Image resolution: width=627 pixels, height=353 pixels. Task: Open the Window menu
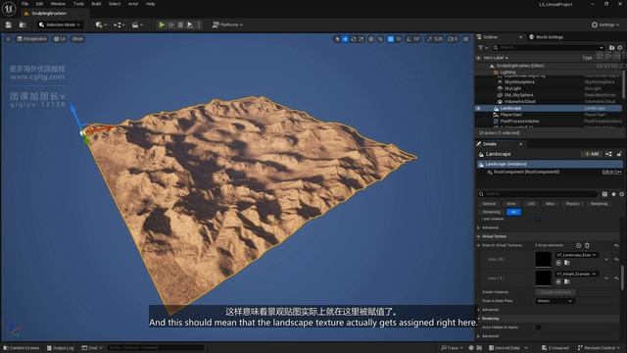(58, 4)
